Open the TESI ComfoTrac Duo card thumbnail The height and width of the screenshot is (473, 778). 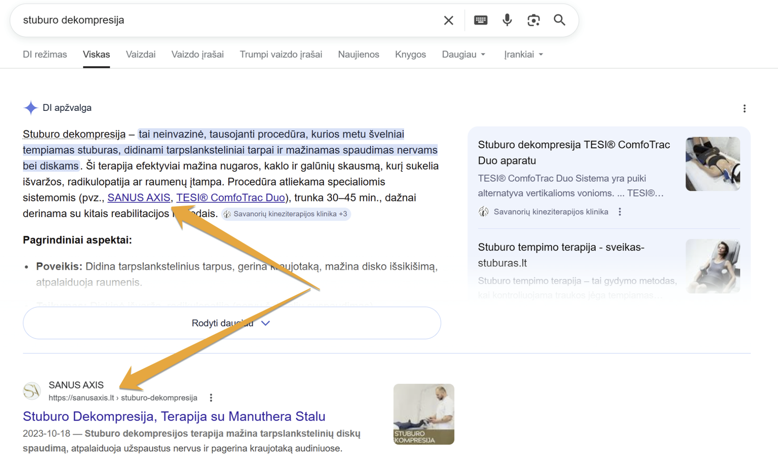coord(713,164)
